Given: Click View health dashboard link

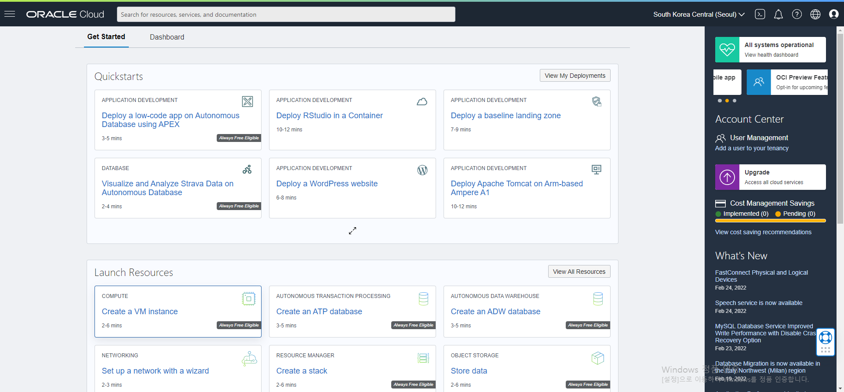Looking at the screenshot, I should click(771, 55).
